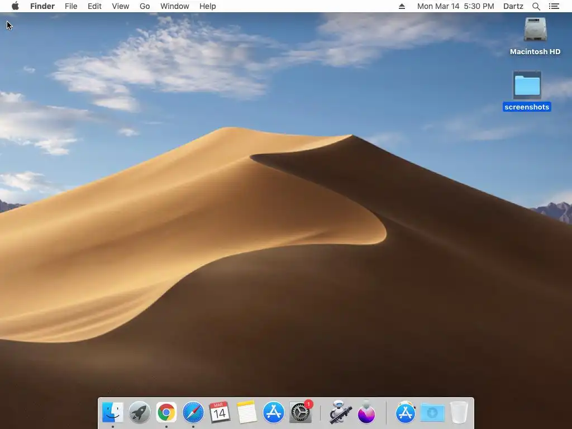Open the Go menu
Screen dimensions: 572x429
click(145, 6)
